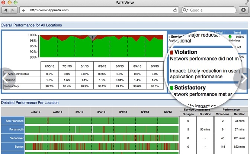The width and height of the screenshot is (250, 154).
Task: Select the Portsmouth location row label
Action: coord(13,129)
